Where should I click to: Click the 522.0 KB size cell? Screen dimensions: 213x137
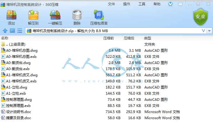coord(113,57)
